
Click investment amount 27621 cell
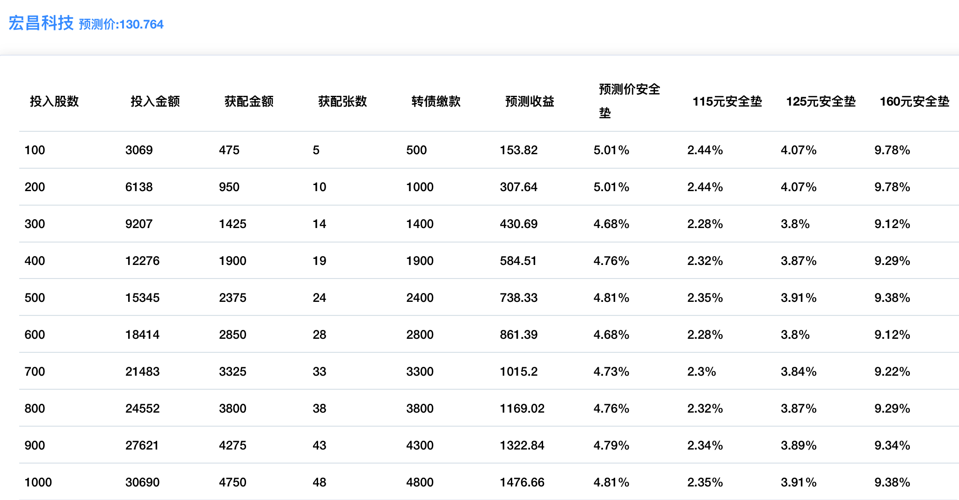[x=142, y=445]
